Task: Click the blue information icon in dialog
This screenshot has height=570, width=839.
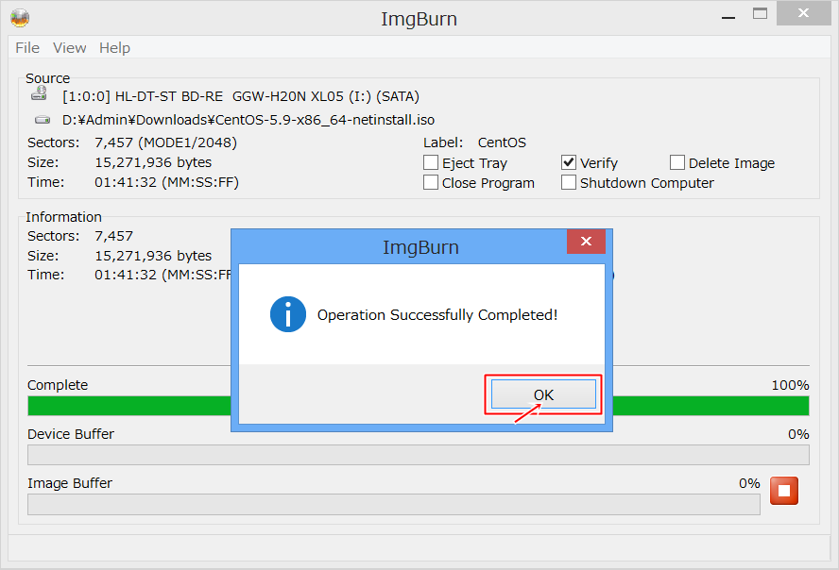Action: pos(287,314)
